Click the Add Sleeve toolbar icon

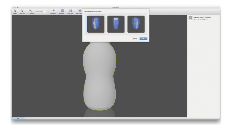(x=79, y=11)
